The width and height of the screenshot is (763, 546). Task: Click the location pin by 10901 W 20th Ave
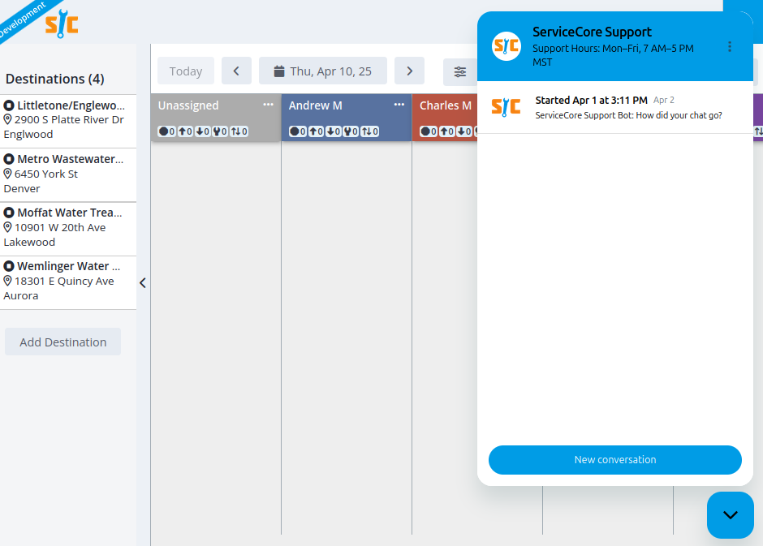[7, 227]
